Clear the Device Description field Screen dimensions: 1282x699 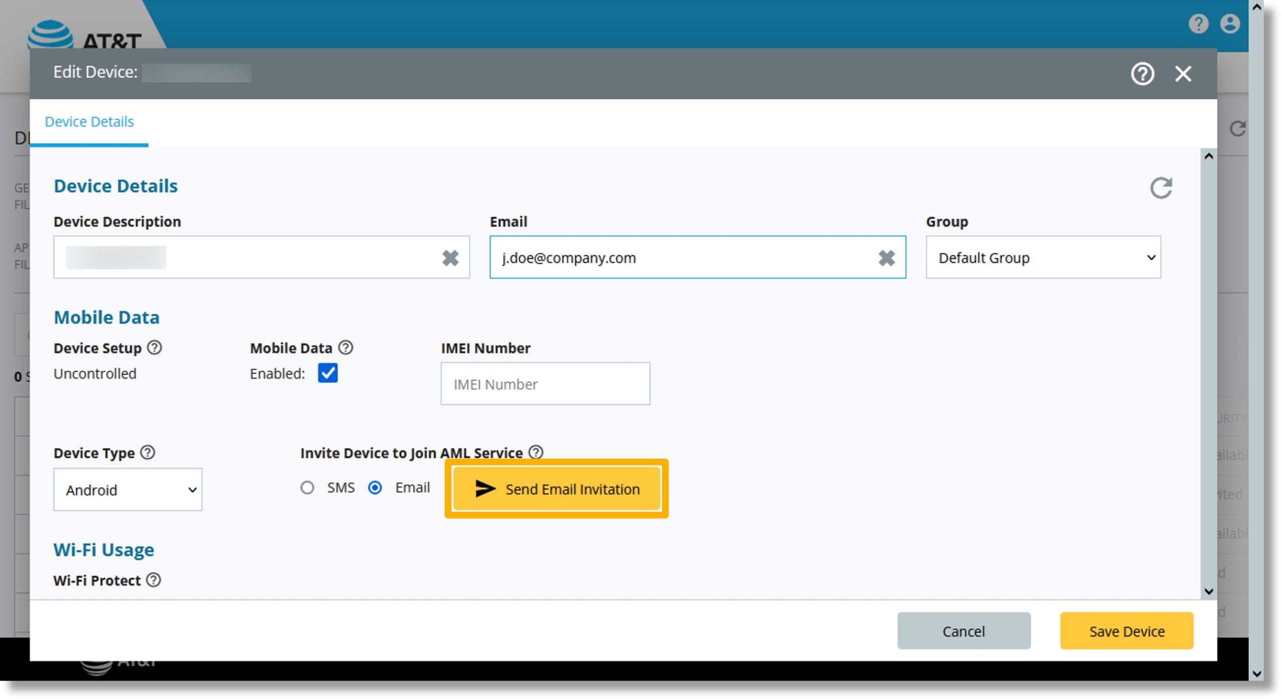tap(450, 258)
